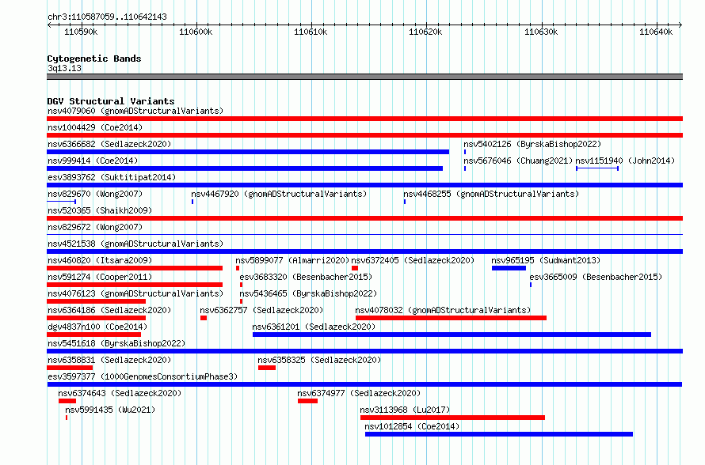Screen dimensions: 705x465
Task: Click the nsv999414 (Coe2014) label
Action: (93, 161)
